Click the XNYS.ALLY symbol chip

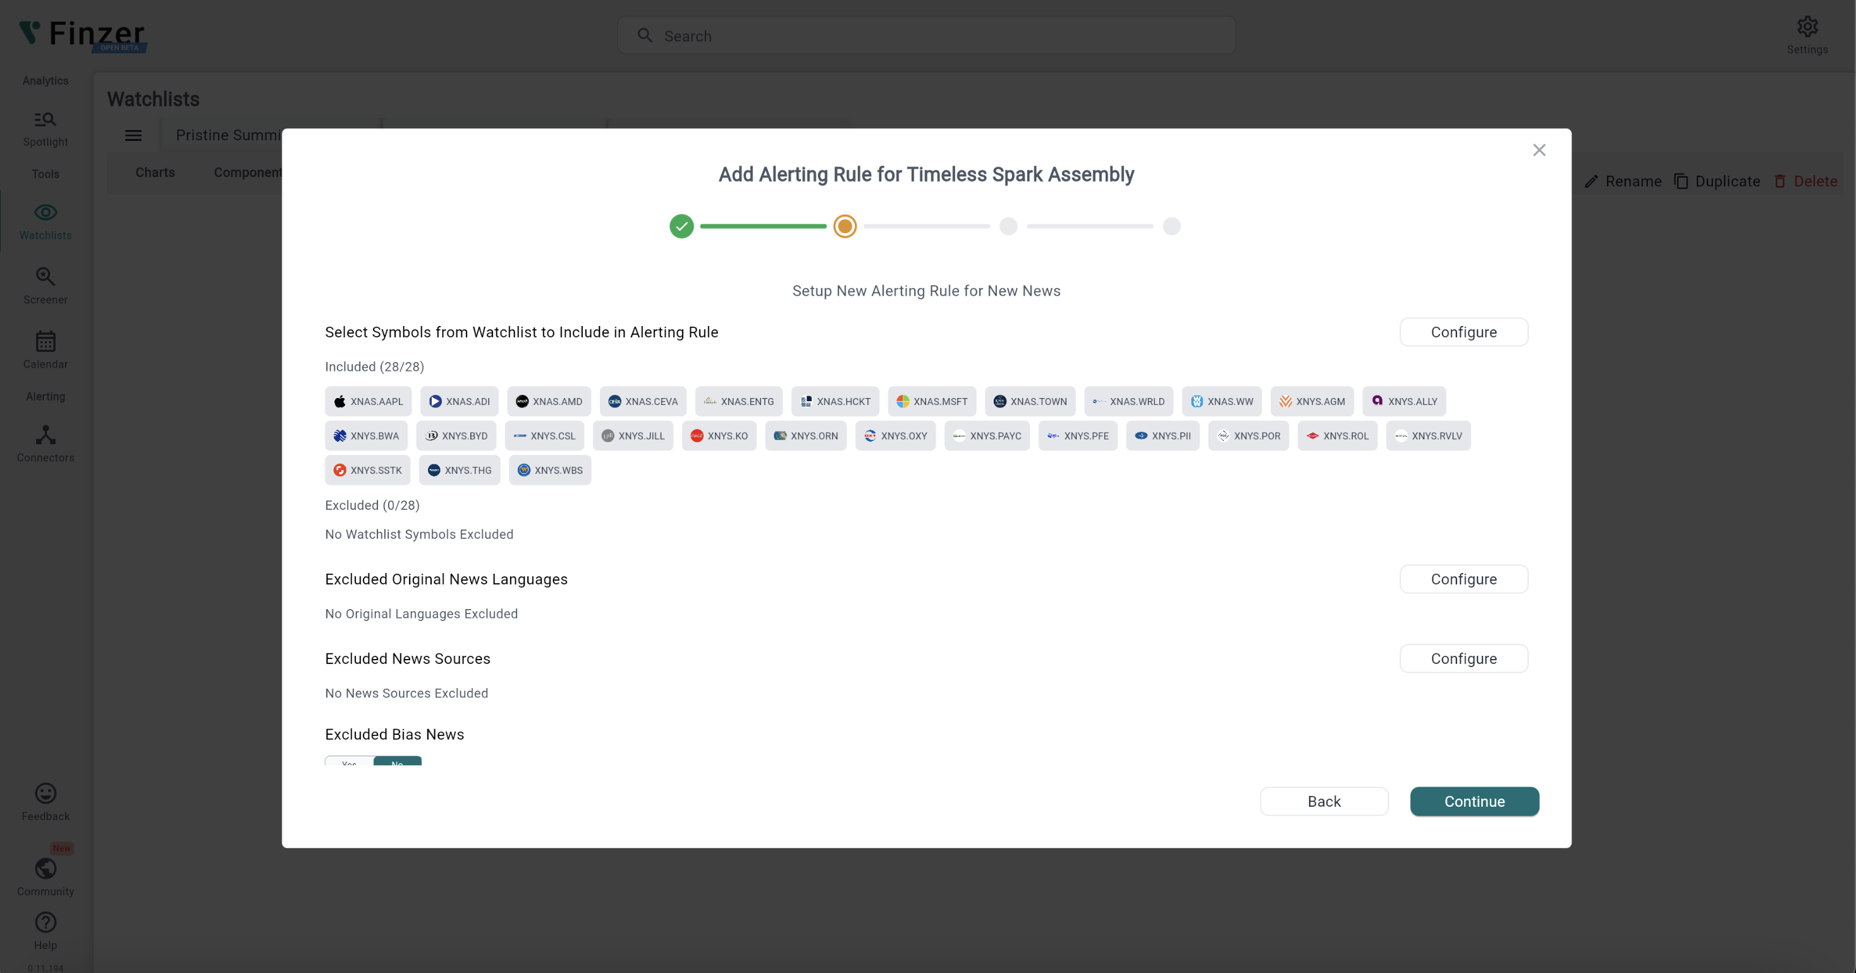tap(1403, 401)
